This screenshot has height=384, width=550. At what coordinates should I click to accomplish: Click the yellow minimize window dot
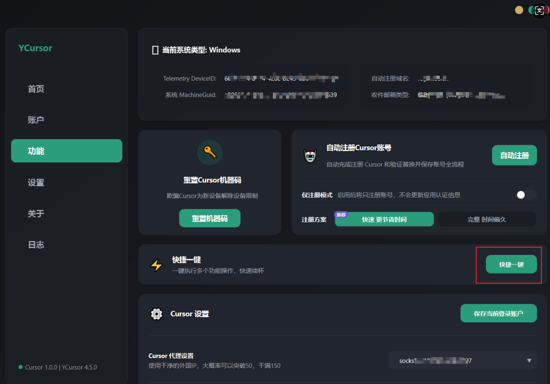click(x=519, y=10)
